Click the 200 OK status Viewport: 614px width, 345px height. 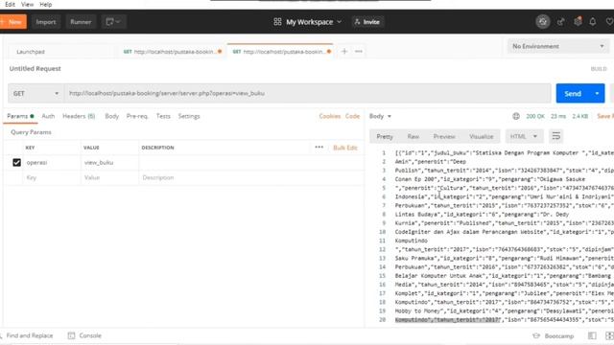tap(535, 116)
